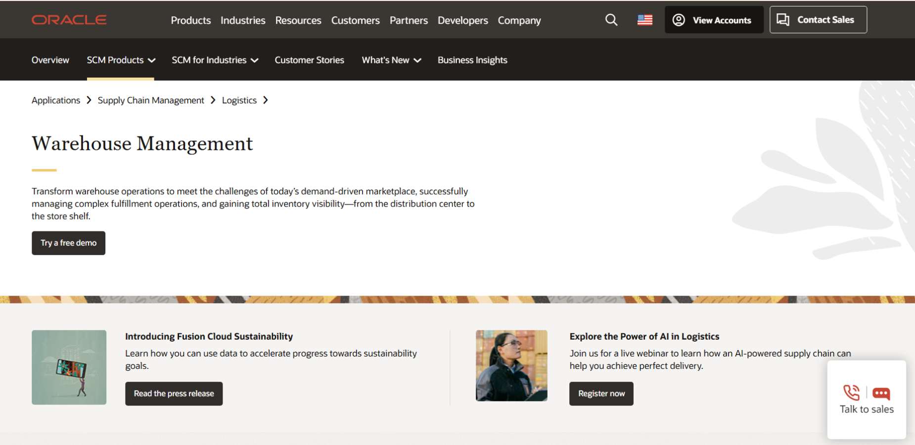This screenshot has height=445, width=915.
Task: Select the Customer Stories tab
Action: (310, 60)
